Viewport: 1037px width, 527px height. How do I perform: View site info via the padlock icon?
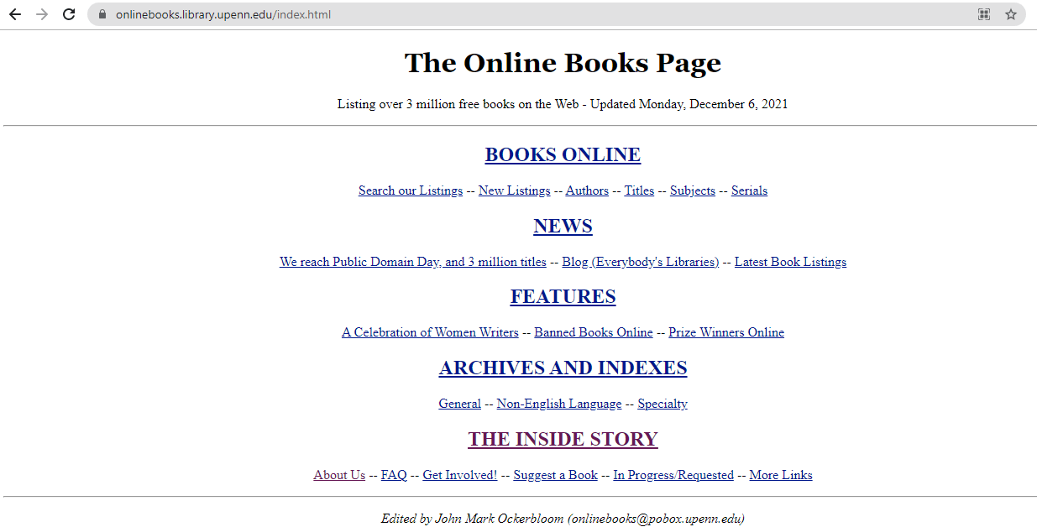(x=102, y=14)
